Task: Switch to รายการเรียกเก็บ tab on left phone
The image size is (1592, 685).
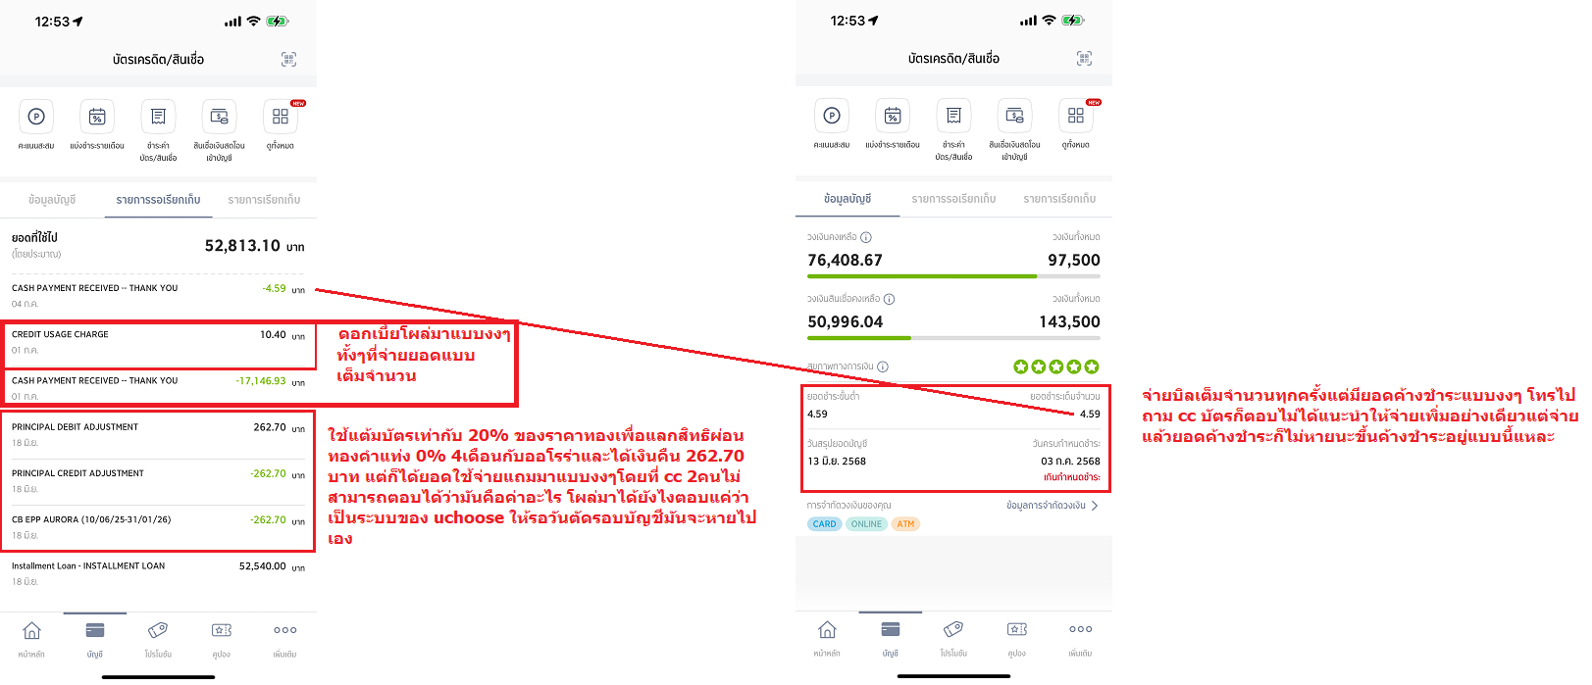Action: (x=264, y=199)
